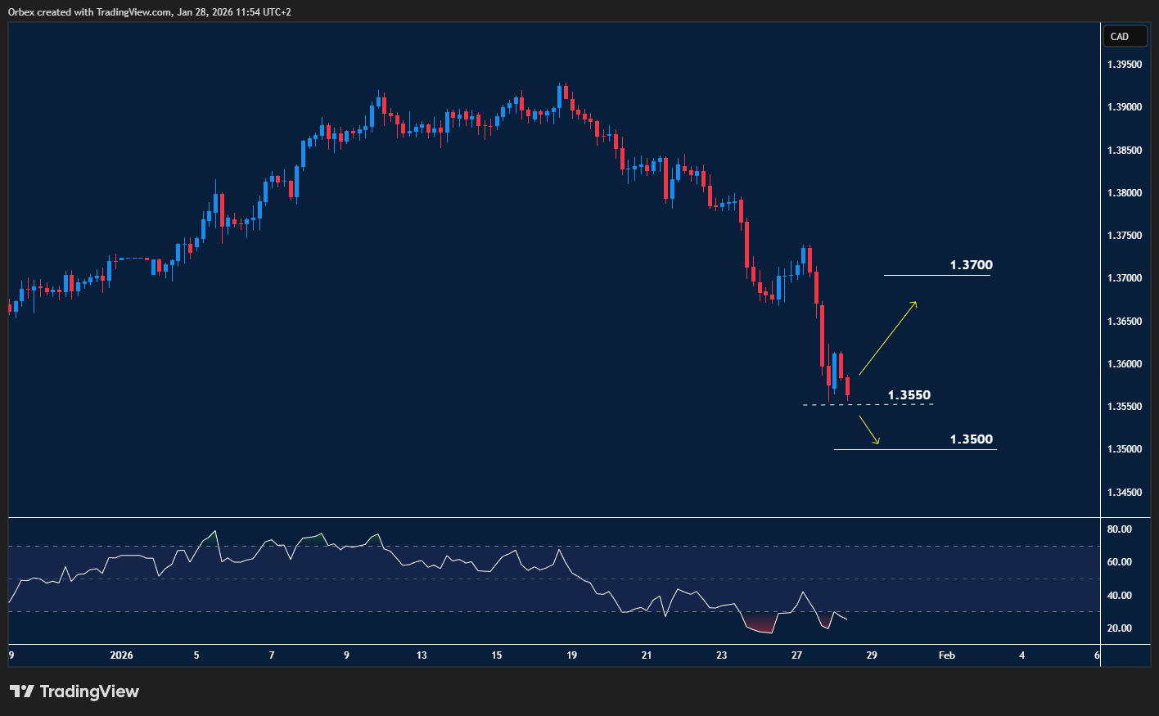Image resolution: width=1159 pixels, height=716 pixels.
Task: Click date label 23 on time axis
Action: [722, 655]
